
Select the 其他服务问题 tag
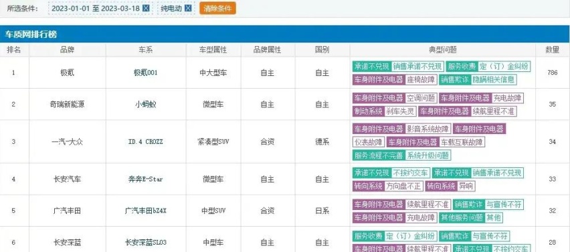(462, 217)
